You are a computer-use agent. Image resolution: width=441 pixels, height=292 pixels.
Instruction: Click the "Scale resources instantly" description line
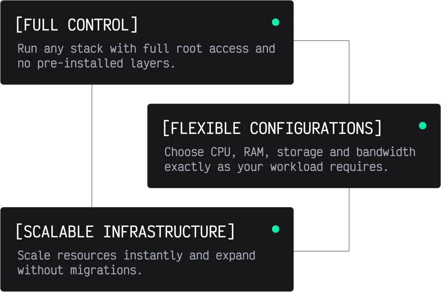click(x=136, y=255)
